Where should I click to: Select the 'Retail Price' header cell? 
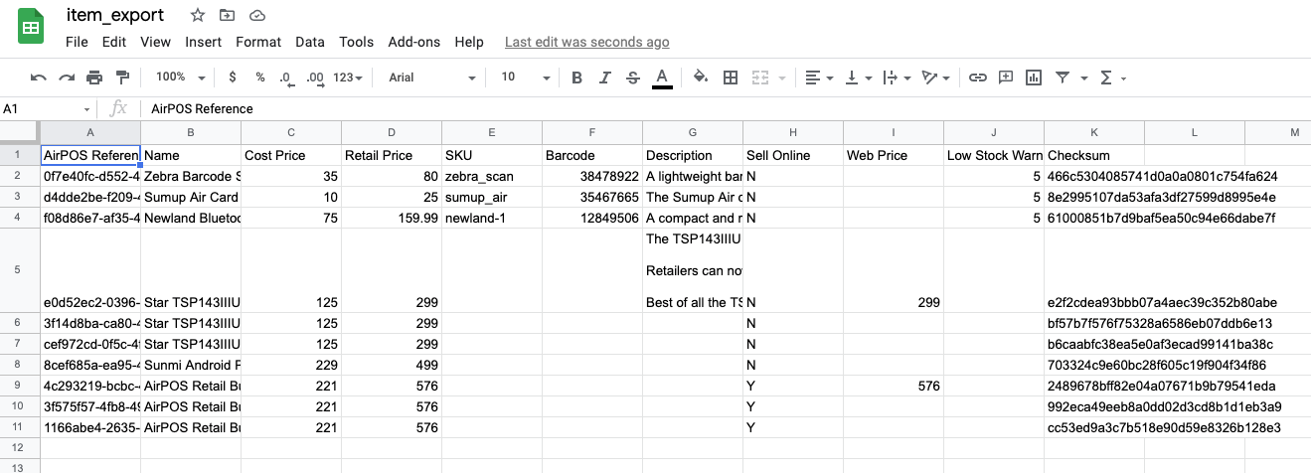click(392, 155)
